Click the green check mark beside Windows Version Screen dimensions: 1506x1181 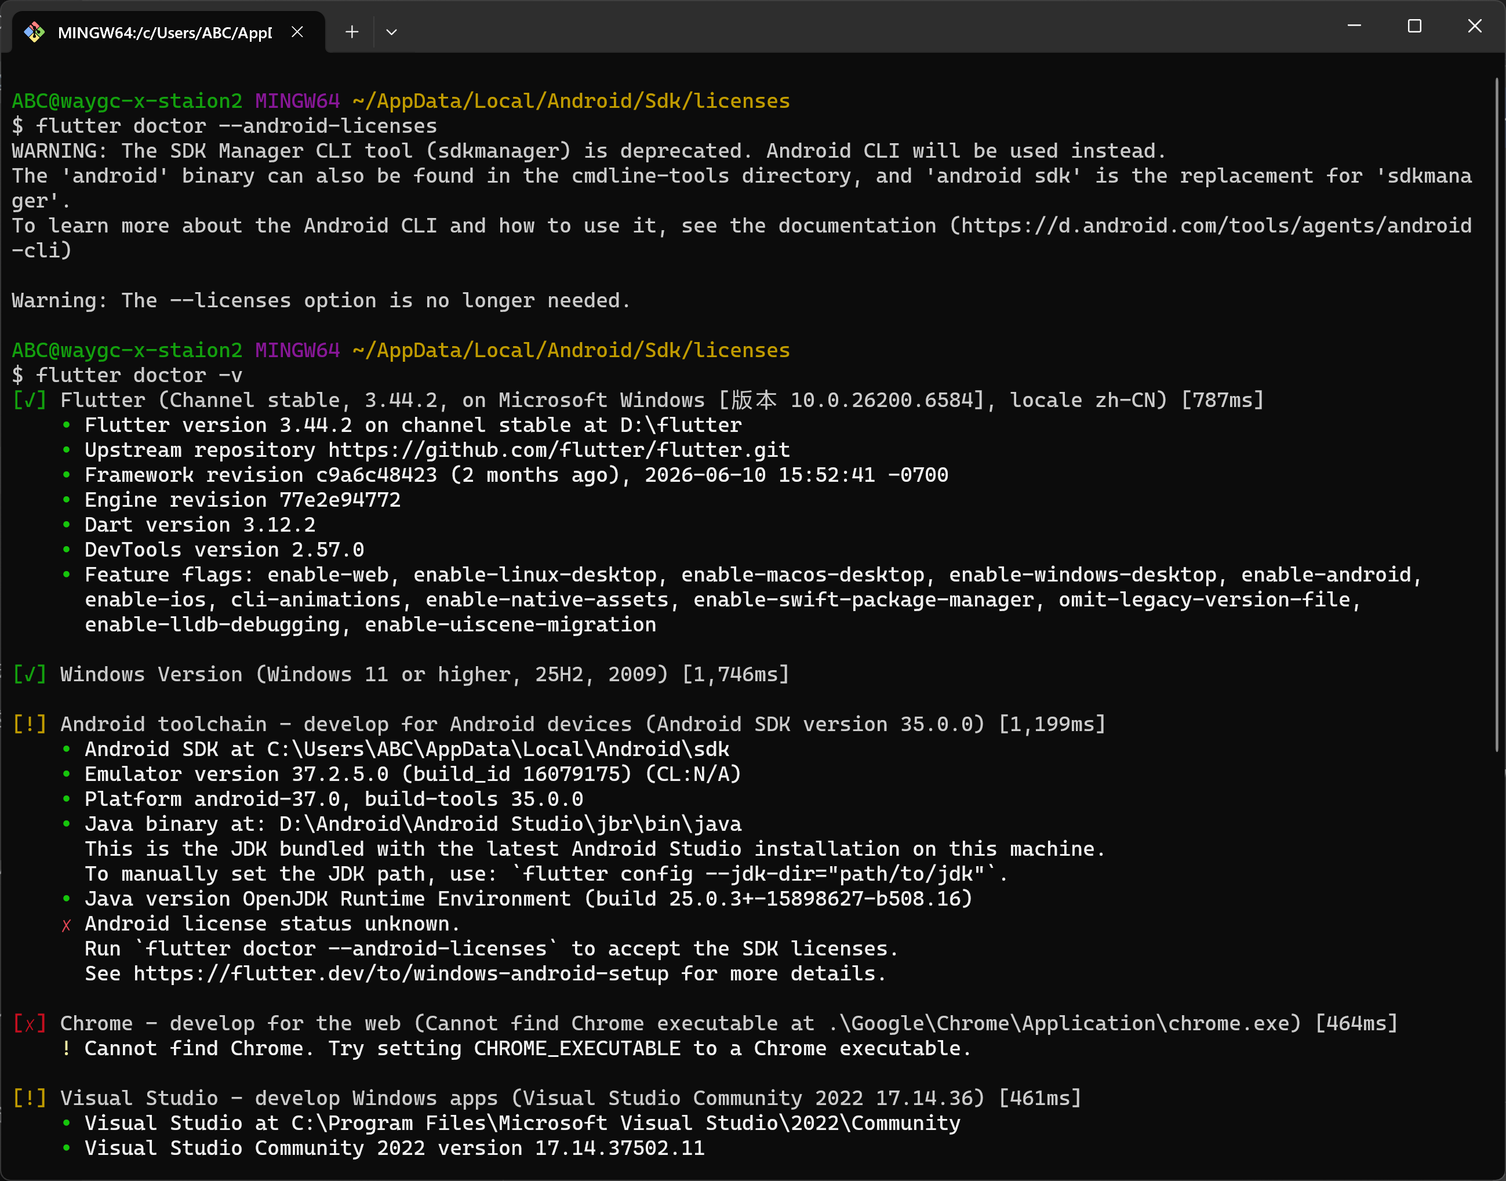point(30,675)
